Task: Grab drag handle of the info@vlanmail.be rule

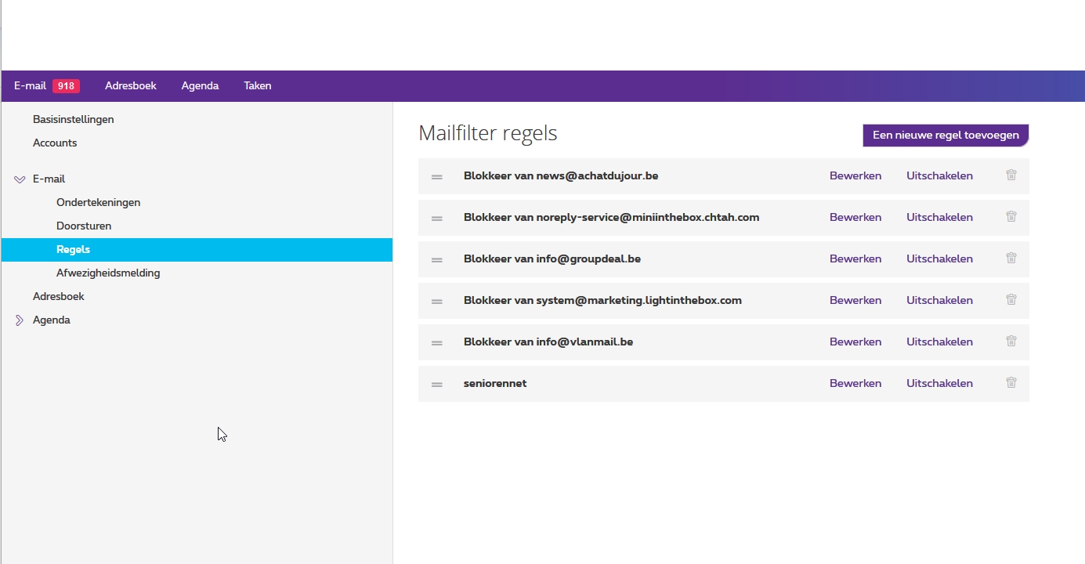Action: click(x=437, y=342)
